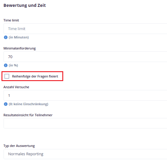Viewport: 167px width, 166px height.
Task: Open info icon next to keine Einschränkung
Action: click(x=6, y=104)
